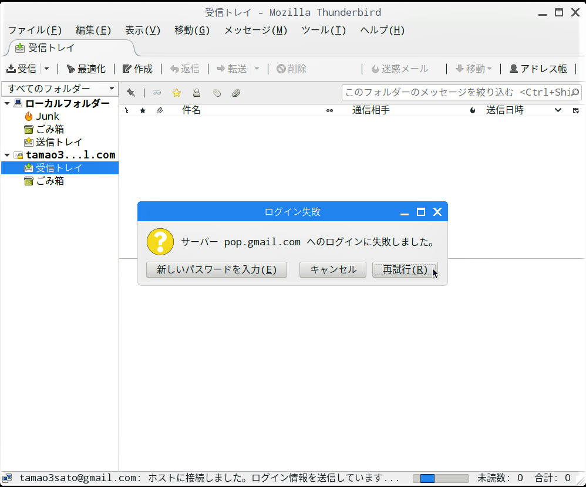Sort by the attachment column header
Viewport: 586px width, 487px height.
[x=160, y=110]
